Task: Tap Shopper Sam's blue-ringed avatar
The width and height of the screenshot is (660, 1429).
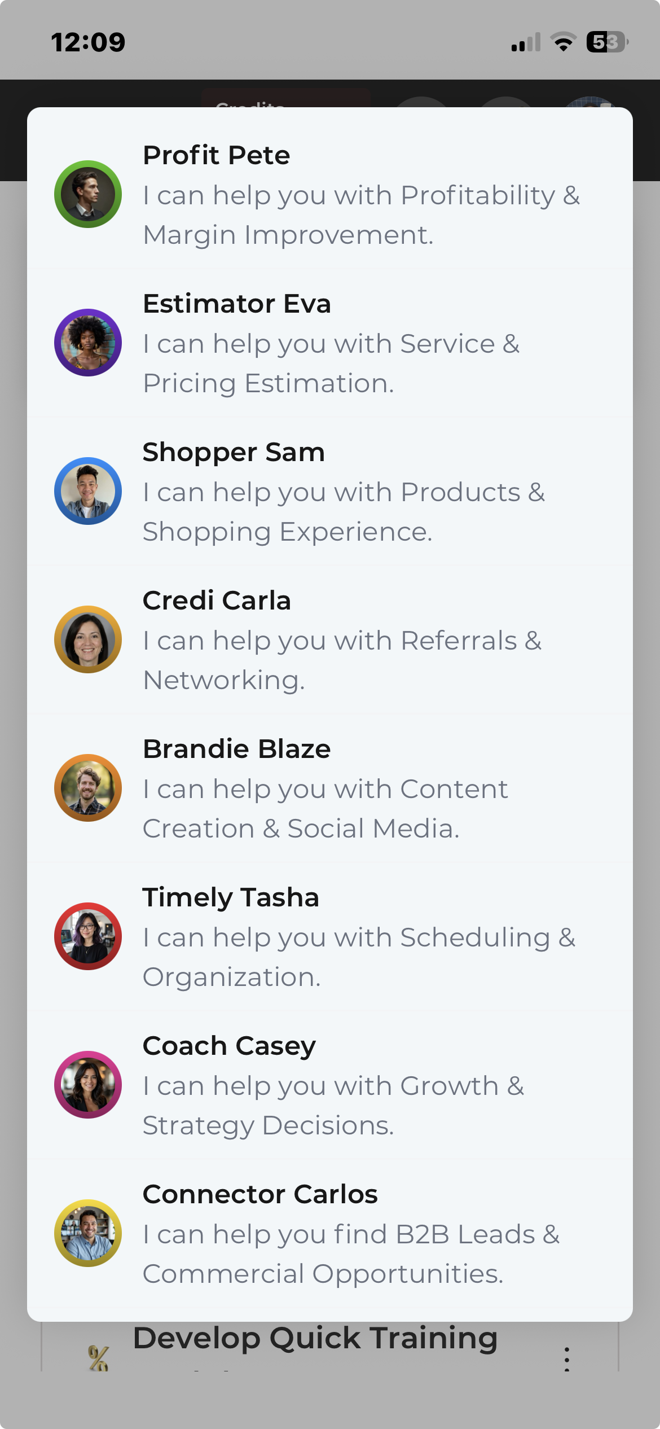Action: (88, 491)
